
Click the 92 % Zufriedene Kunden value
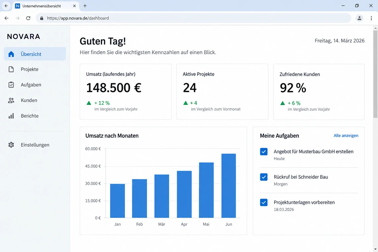(293, 88)
